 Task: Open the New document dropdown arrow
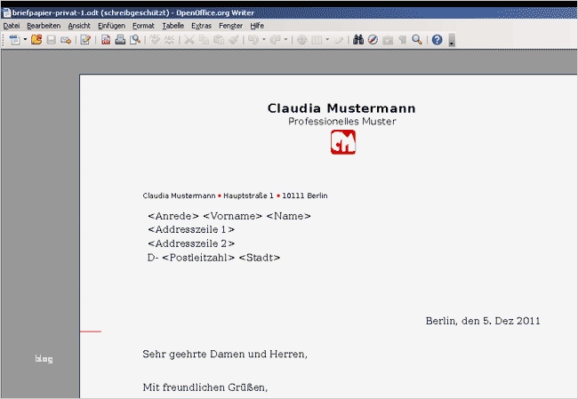coord(25,39)
